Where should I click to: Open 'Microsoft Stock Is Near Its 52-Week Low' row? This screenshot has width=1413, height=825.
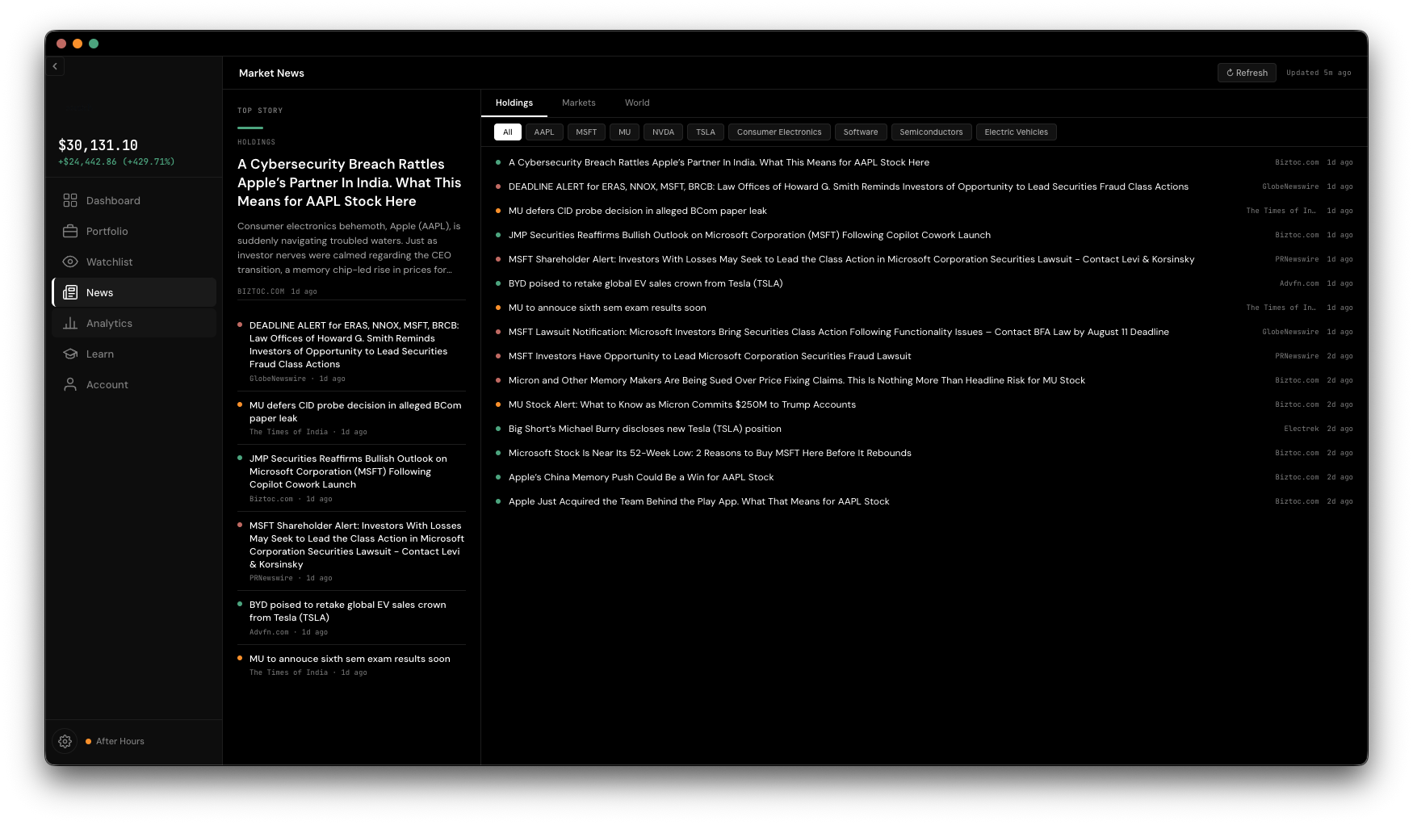tap(924, 453)
